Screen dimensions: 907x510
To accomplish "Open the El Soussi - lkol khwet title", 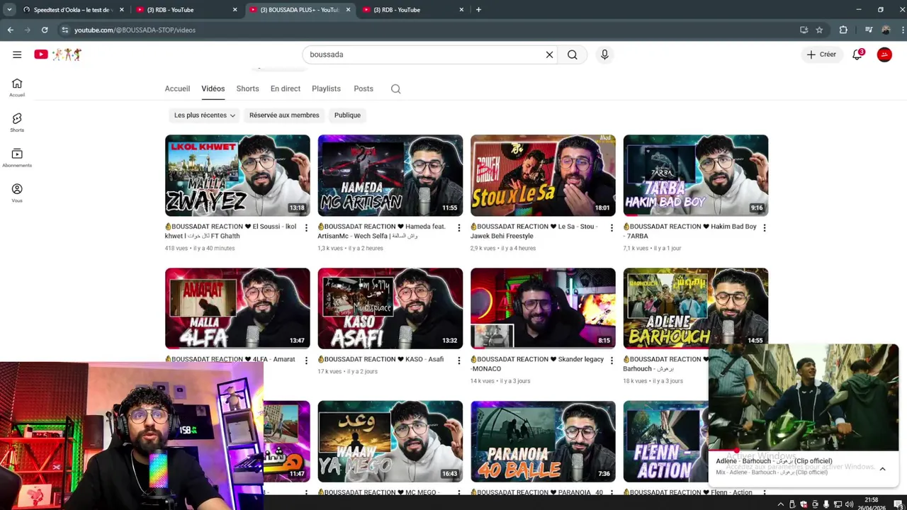I will coord(231,231).
